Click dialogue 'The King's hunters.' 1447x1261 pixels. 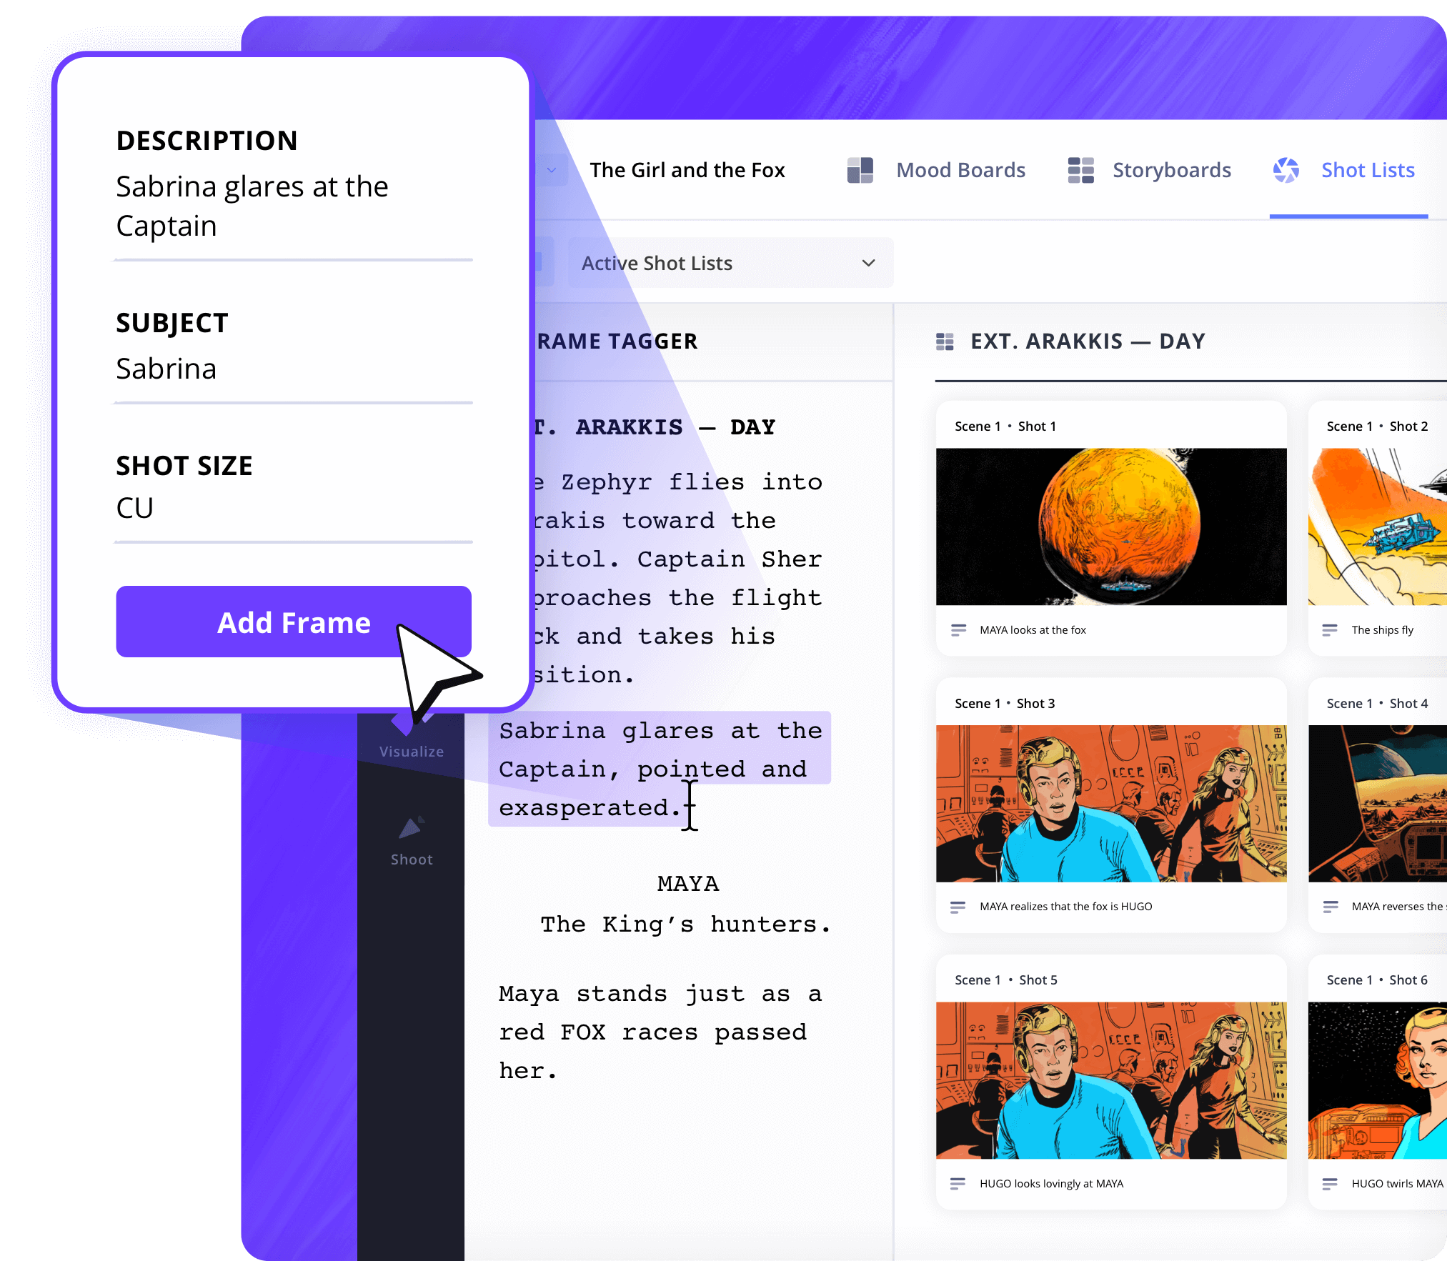[685, 924]
